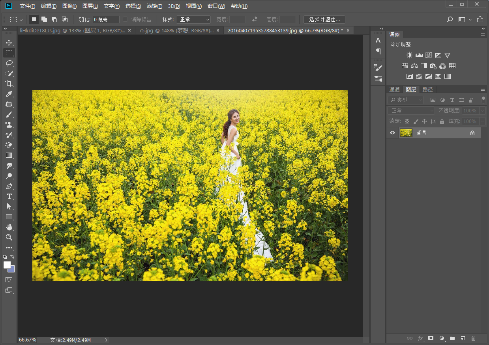Open the layer filter 类型 dropdown
This screenshot has width=489, height=345.
coord(405,100)
